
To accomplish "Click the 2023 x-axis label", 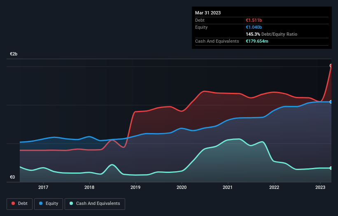I will tap(320, 187).
